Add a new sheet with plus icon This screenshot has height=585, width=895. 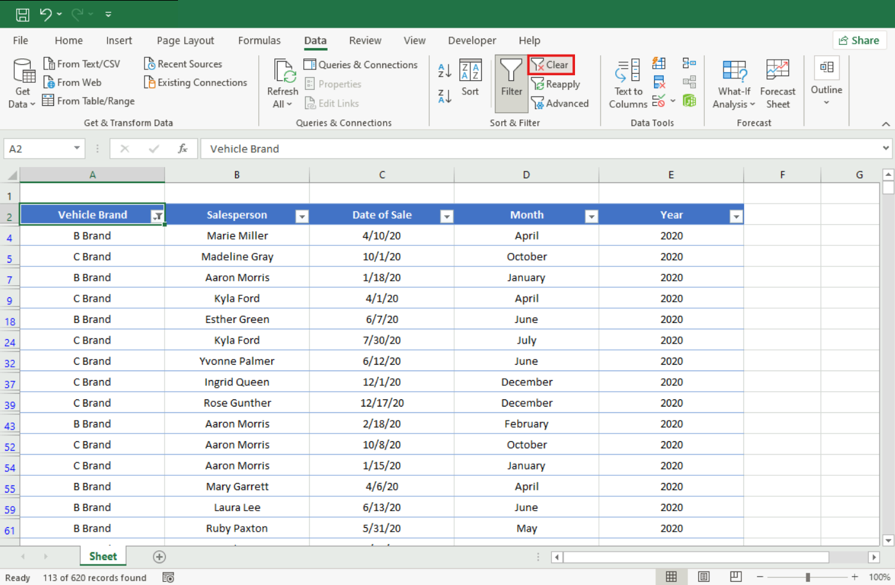tap(159, 557)
